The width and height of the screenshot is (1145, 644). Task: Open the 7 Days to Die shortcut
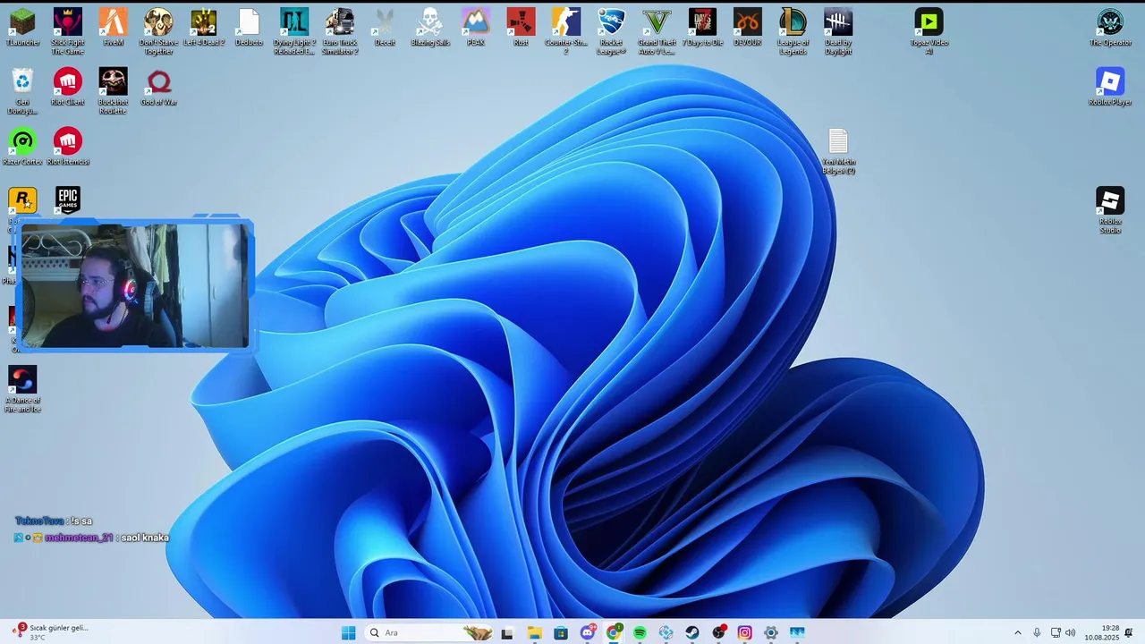tap(702, 27)
